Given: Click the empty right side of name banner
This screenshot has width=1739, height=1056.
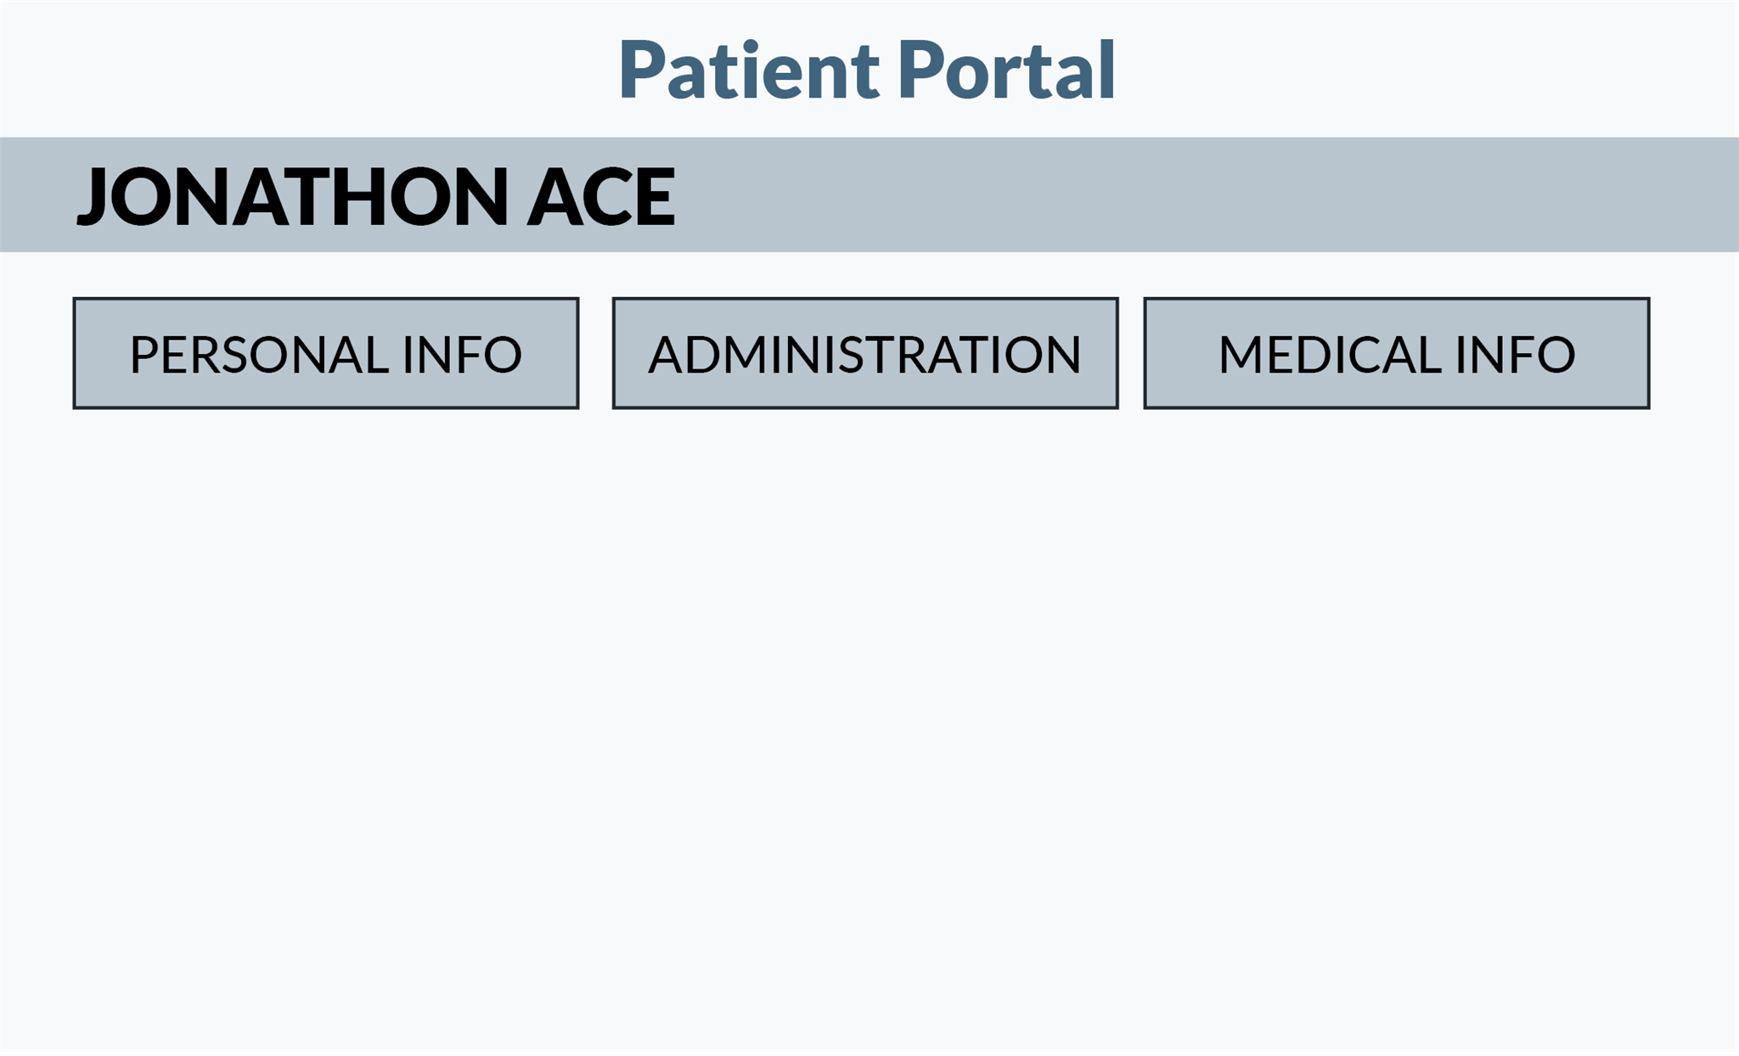Looking at the screenshot, I should click(1274, 195).
